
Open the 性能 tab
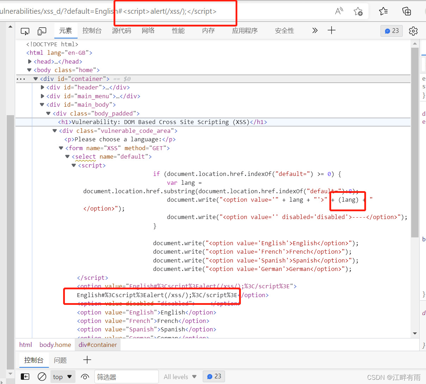pyautogui.click(x=178, y=31)
